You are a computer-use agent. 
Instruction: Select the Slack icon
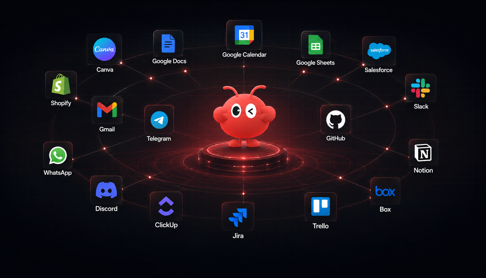[x=420, y=88]
